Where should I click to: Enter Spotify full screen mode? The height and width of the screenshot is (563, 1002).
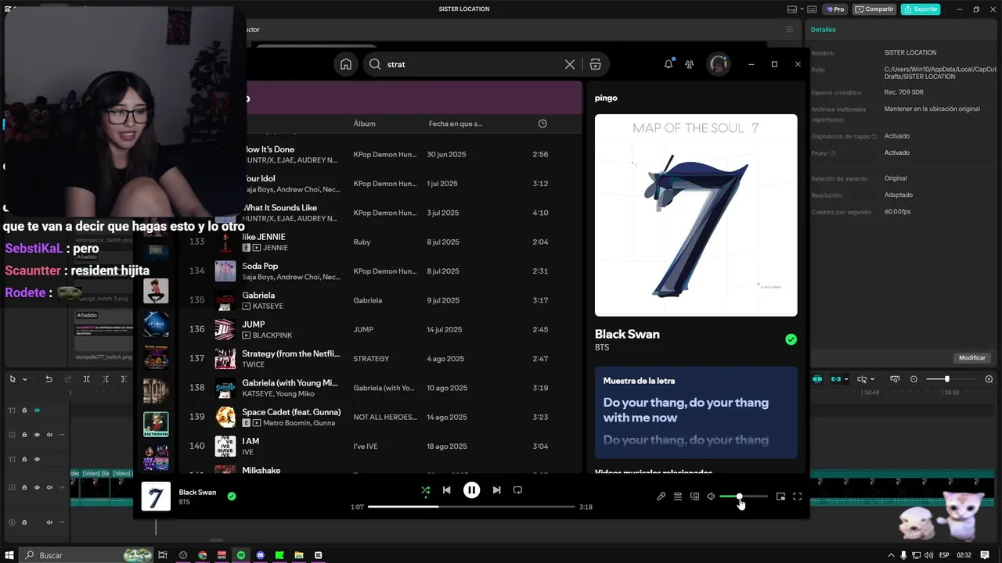click(798, 497)
